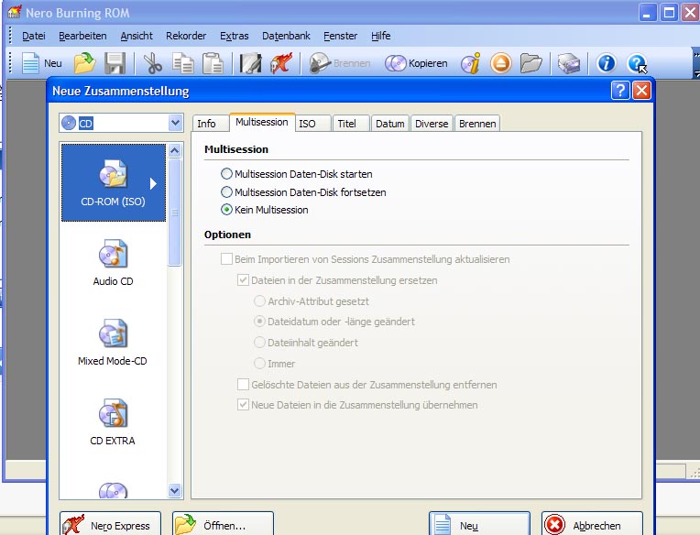Click the grey folder browser icon
The width and height of the screenshot is (700, 535).
click(x=530, y=63)
